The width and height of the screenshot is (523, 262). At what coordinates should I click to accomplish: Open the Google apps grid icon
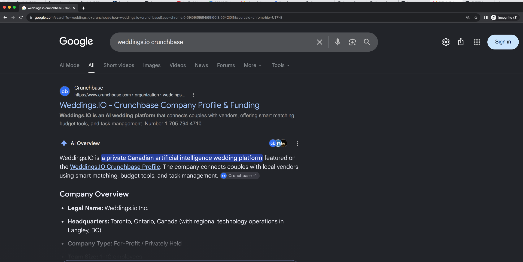point(477,42)
